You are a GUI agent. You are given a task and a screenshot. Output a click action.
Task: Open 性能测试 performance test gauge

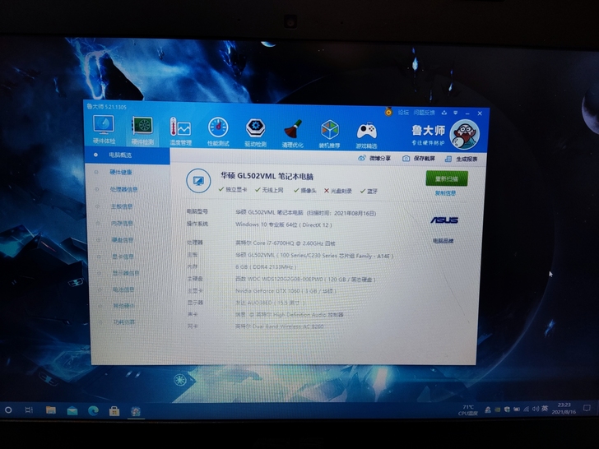click(218, 132)
